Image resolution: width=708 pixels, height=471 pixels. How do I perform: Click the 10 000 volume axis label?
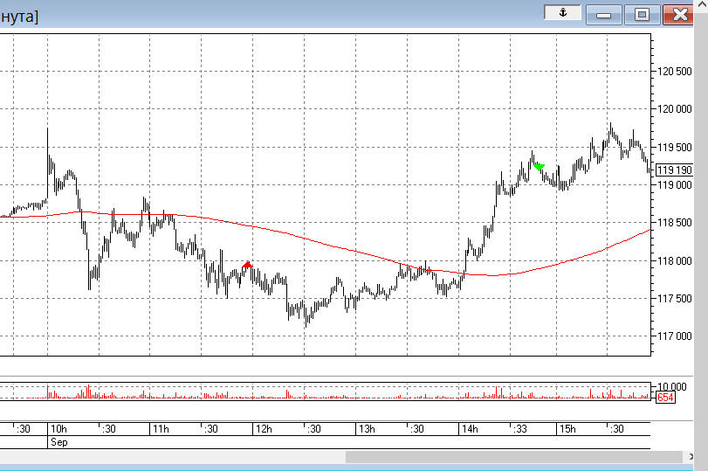(671, 386)
